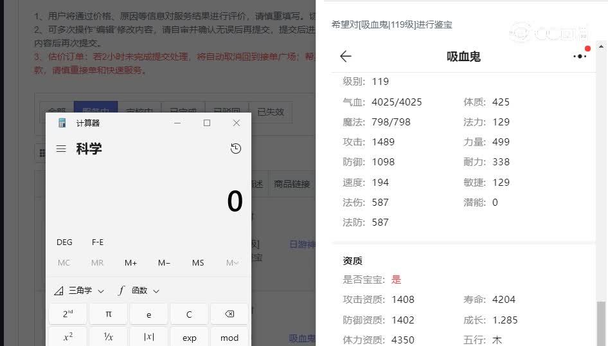
Task: Switch to the 已失效 tab
Action: [x=271, y=112]
